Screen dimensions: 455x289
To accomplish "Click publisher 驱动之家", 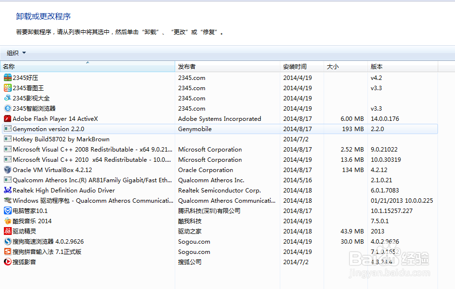I will (x=190, y=231).
